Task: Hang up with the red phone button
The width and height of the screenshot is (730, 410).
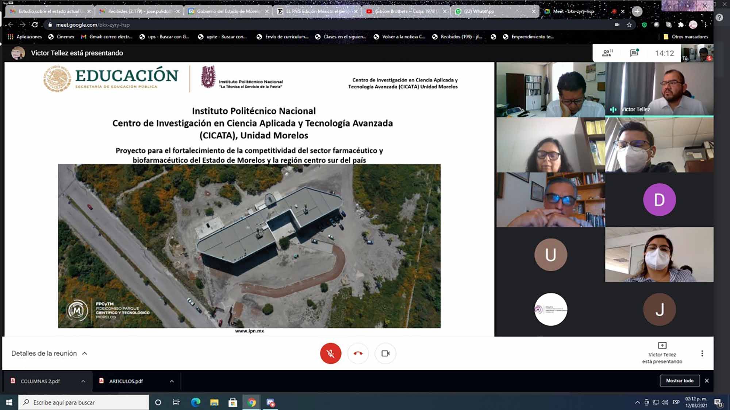Action: [x=358, y=353]
